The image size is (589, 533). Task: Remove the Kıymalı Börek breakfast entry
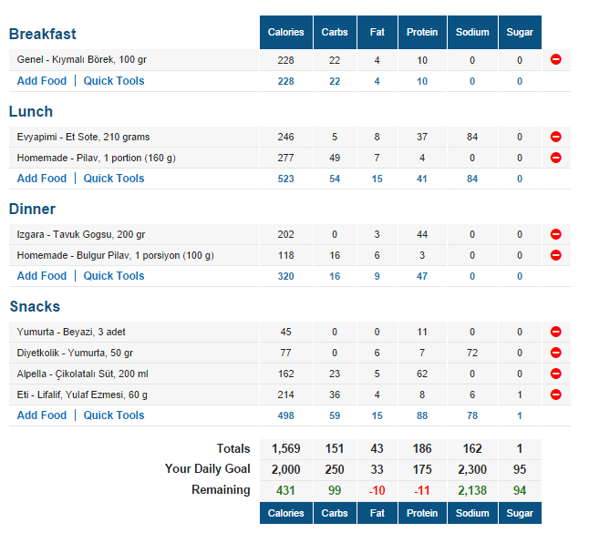[x=555, y=59]
